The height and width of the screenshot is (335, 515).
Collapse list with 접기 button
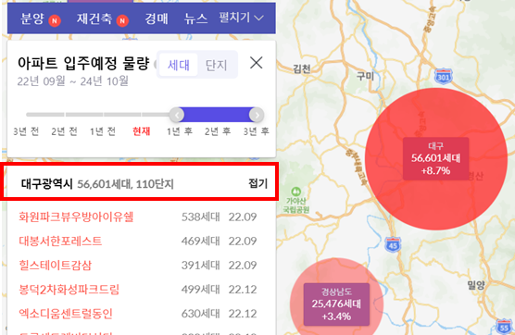coord(258,183)
